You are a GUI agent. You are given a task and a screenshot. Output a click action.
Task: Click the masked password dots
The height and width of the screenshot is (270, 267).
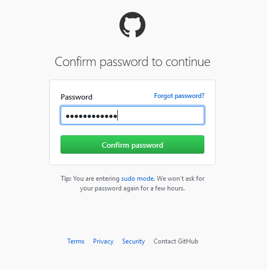tap(91, 116)
